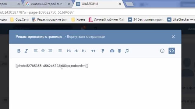Image resolution: width=195 pixels, height=109 pixels.
Task: Apply H3 heading style
Action: 84,51
